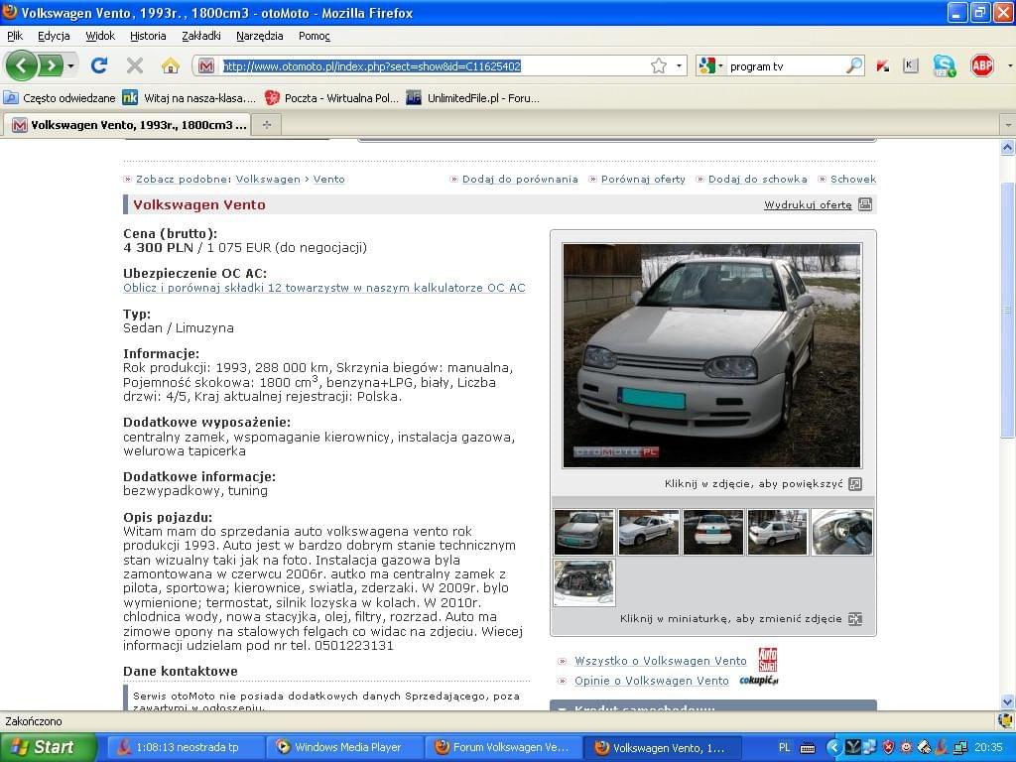Click the Adblock Plus ABP icon
This screenshot has height=762, width=1016.
[981, 65]
